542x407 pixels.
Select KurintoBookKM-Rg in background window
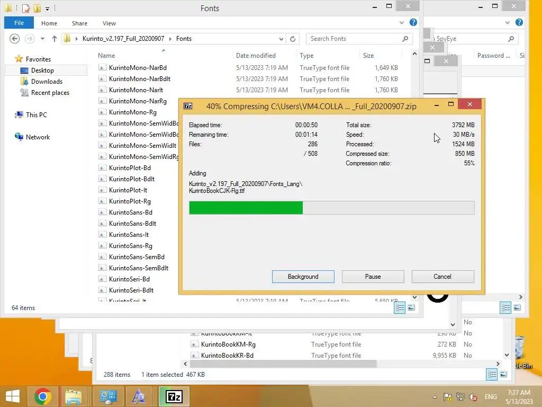coord(228,344)
